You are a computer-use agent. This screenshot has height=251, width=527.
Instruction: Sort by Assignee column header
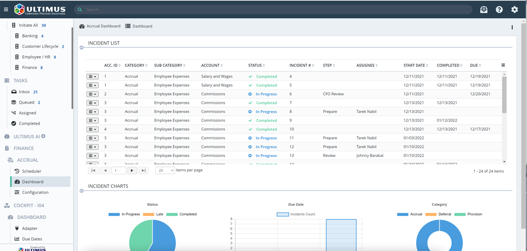[x=367, y=66]
